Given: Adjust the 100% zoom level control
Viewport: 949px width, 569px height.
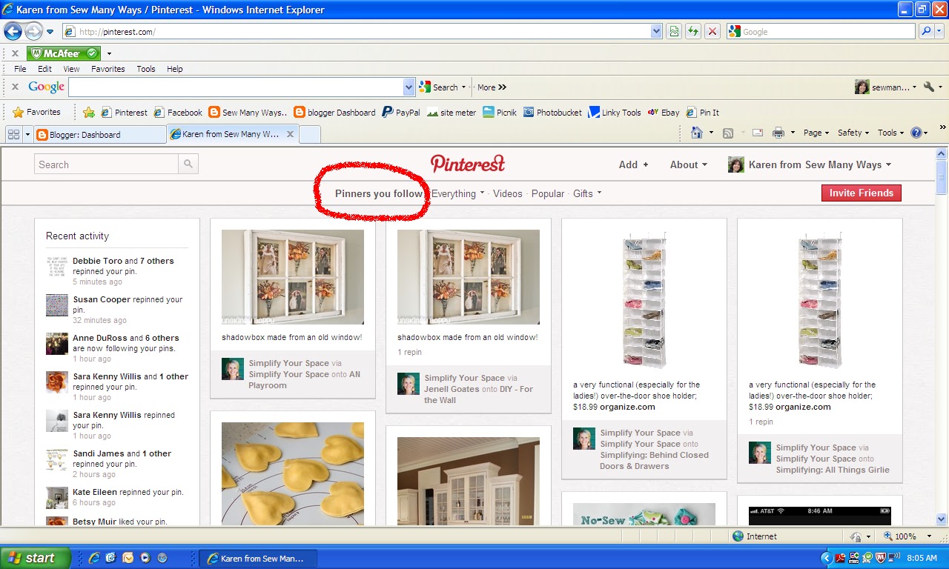Looking at the screenshot, I should tap(906, 536).
